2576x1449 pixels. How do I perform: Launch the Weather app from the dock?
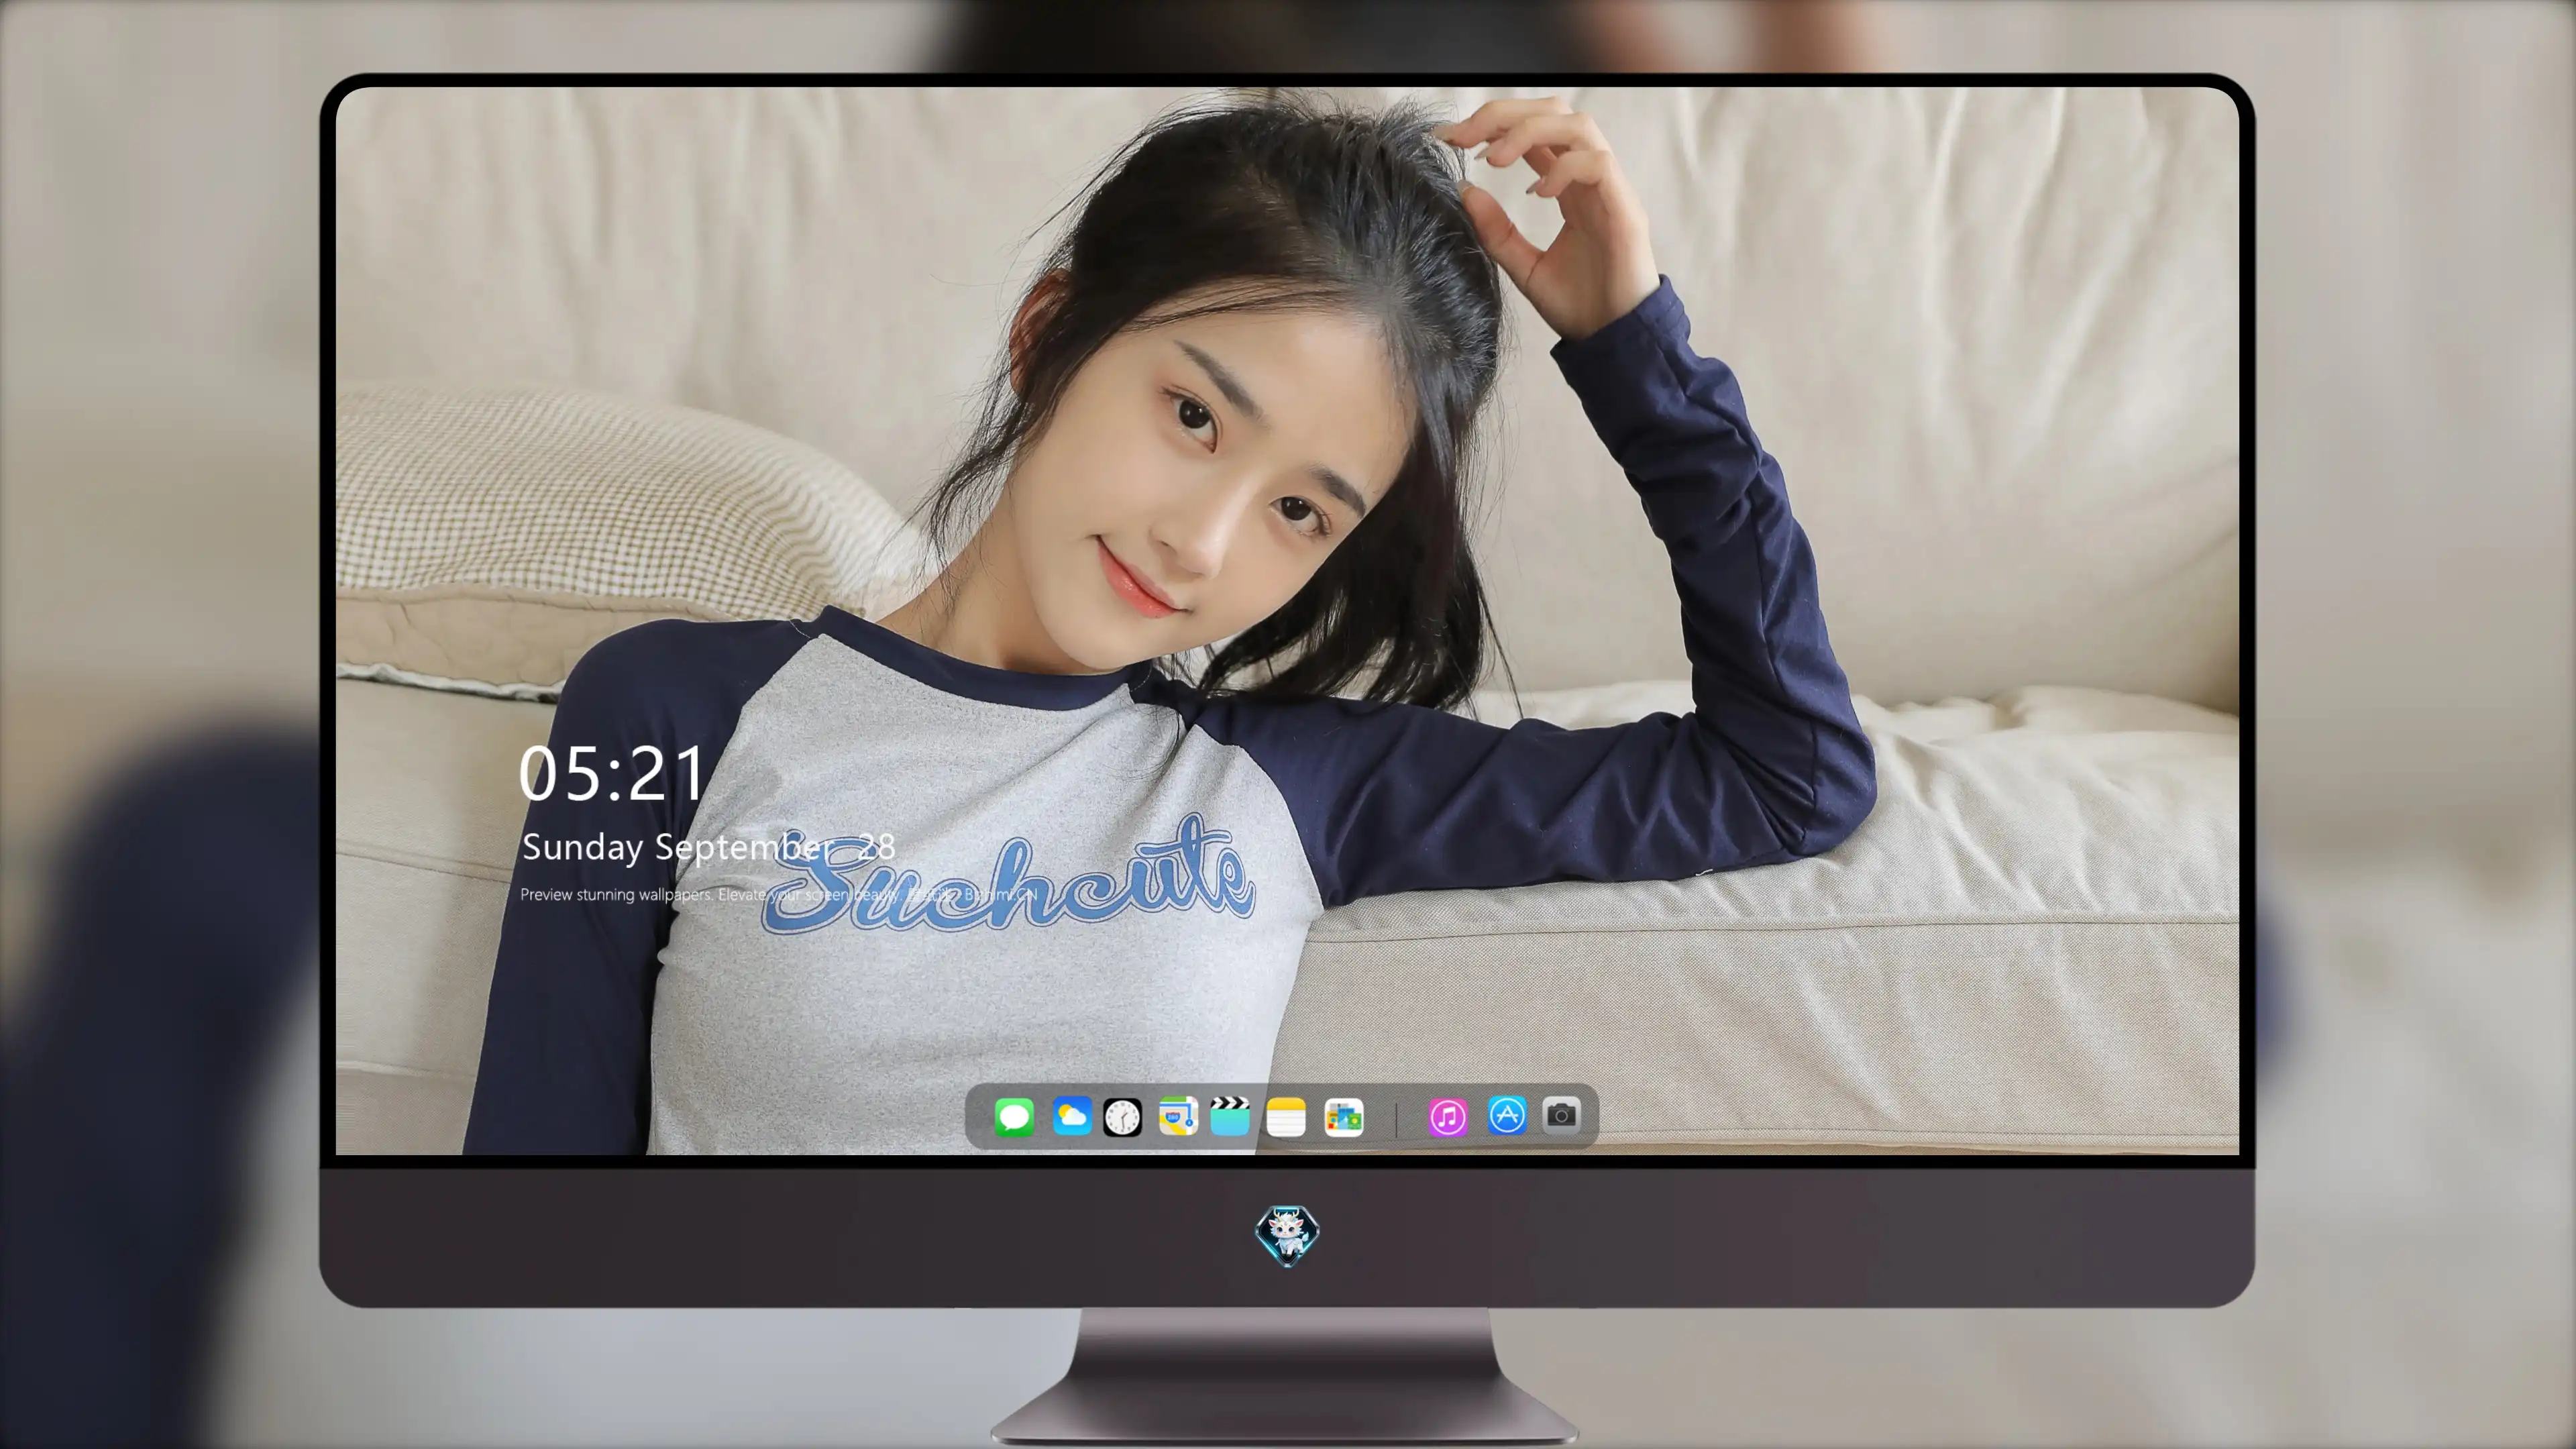(x=1071, y=1116)
